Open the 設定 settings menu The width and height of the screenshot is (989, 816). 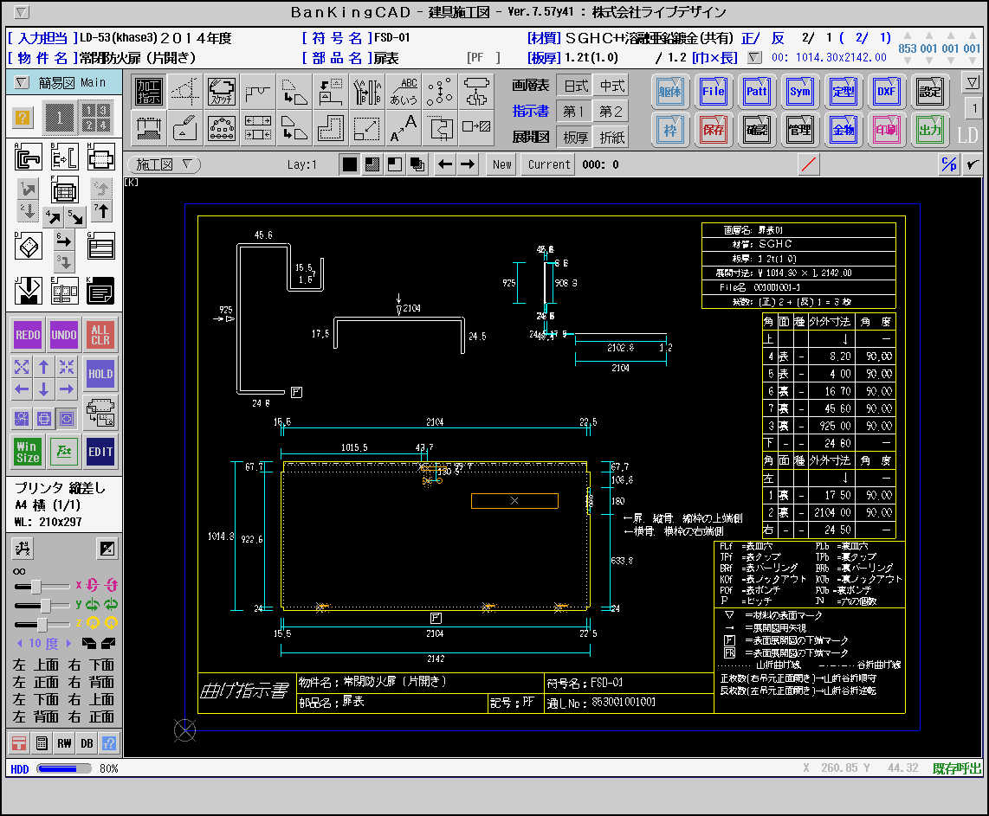click(930, 92)
